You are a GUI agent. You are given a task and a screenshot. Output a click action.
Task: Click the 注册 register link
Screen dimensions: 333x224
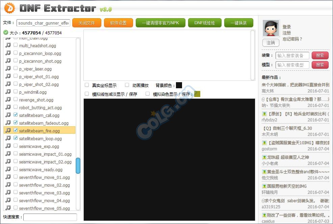pos(287,33)
